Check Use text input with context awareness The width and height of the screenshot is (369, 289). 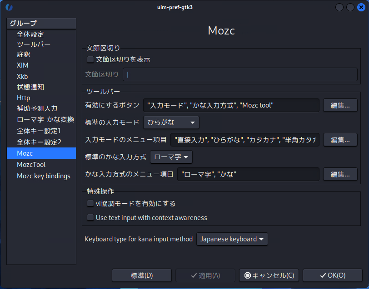click(x=90, y=217)
